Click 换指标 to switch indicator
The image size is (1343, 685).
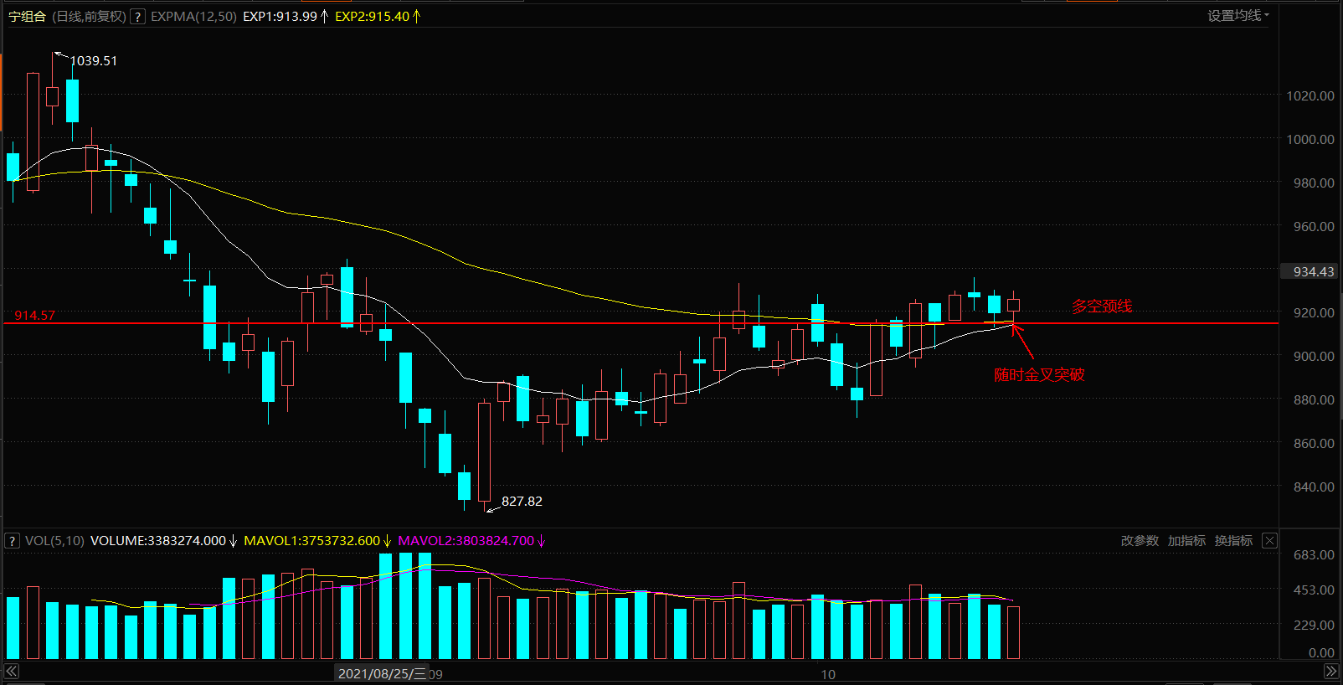pos(1233,541)
